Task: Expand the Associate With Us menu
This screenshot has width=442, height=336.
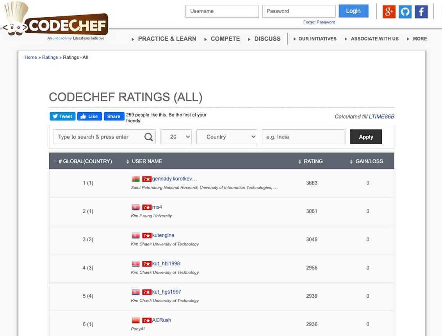Action: point(372,39)
